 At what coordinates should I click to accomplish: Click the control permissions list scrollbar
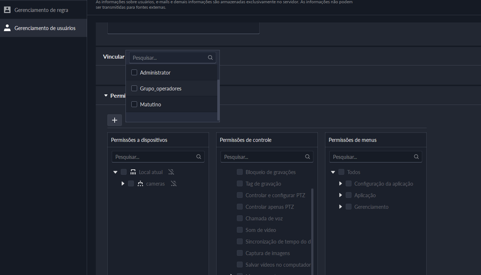[x=312, y=224]
